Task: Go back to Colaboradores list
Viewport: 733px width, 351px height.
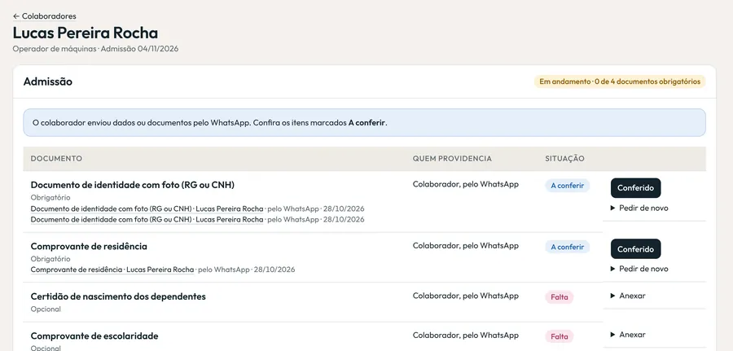Action: 45,16
